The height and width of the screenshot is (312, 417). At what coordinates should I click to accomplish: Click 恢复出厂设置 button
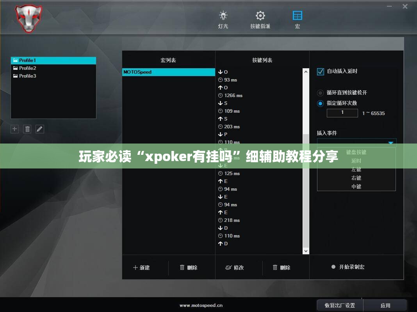pos(340,305)
